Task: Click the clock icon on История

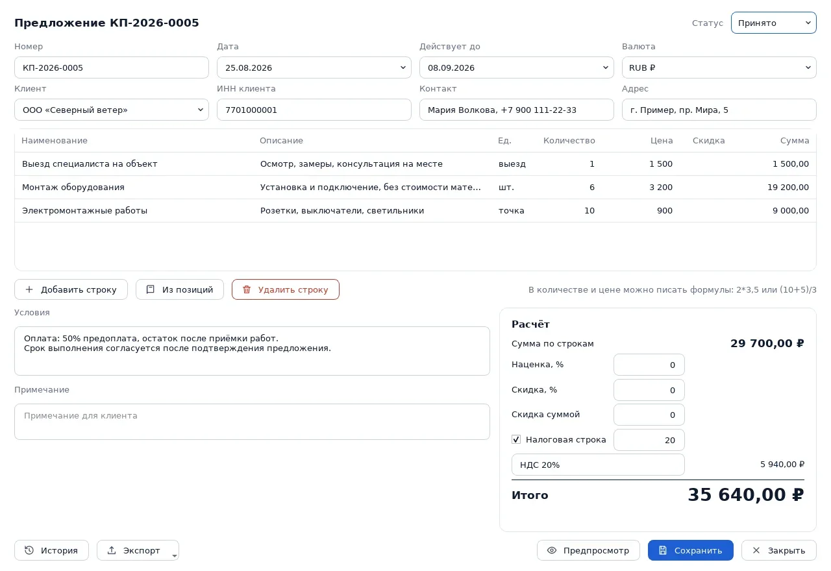Action: tap(29, 550)
